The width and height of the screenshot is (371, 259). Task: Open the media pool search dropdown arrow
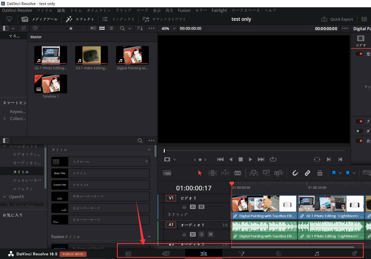point(130,29)
